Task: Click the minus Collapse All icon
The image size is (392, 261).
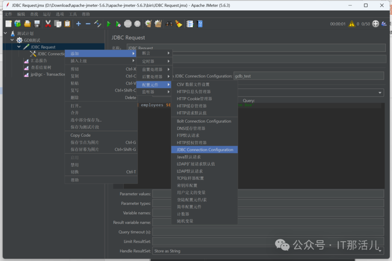Action: [x=88, y=24]
